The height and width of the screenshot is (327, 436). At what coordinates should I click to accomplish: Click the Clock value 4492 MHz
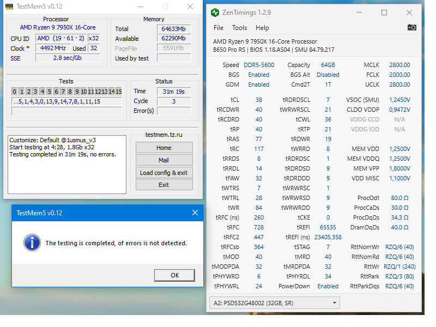[53, 48]
